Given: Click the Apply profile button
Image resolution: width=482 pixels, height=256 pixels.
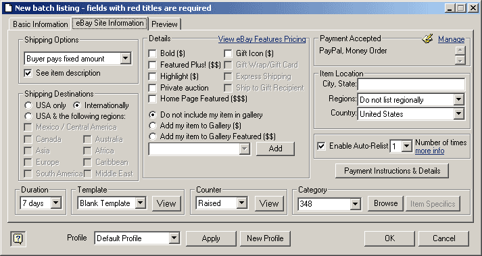Looking at the screenshot, I should tap(211, 238).
